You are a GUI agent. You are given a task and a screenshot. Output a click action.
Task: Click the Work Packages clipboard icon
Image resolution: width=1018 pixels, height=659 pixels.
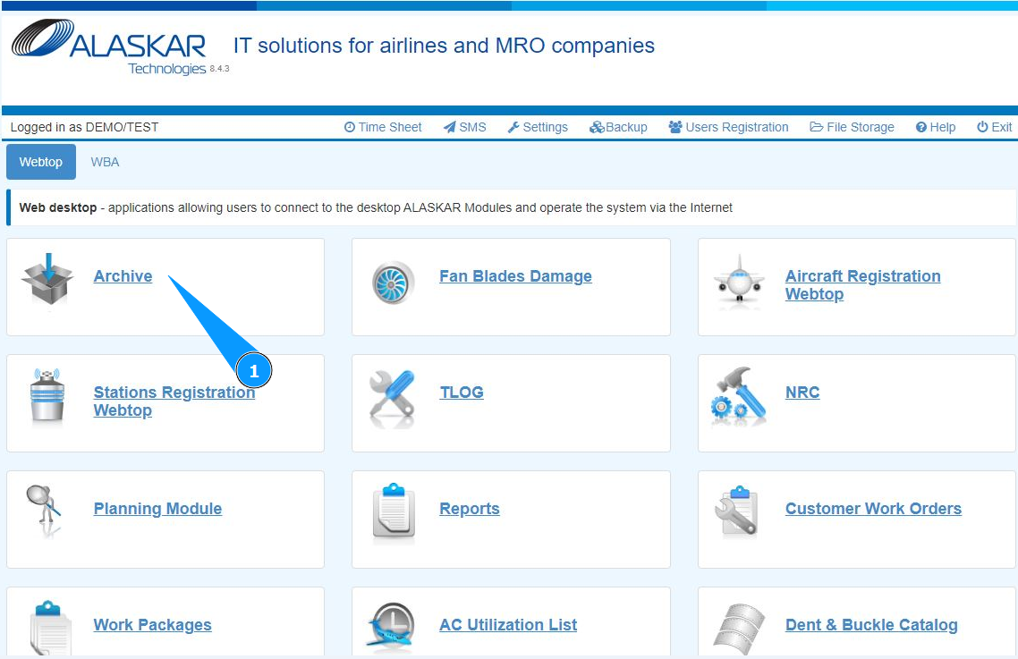click(49, 627)
